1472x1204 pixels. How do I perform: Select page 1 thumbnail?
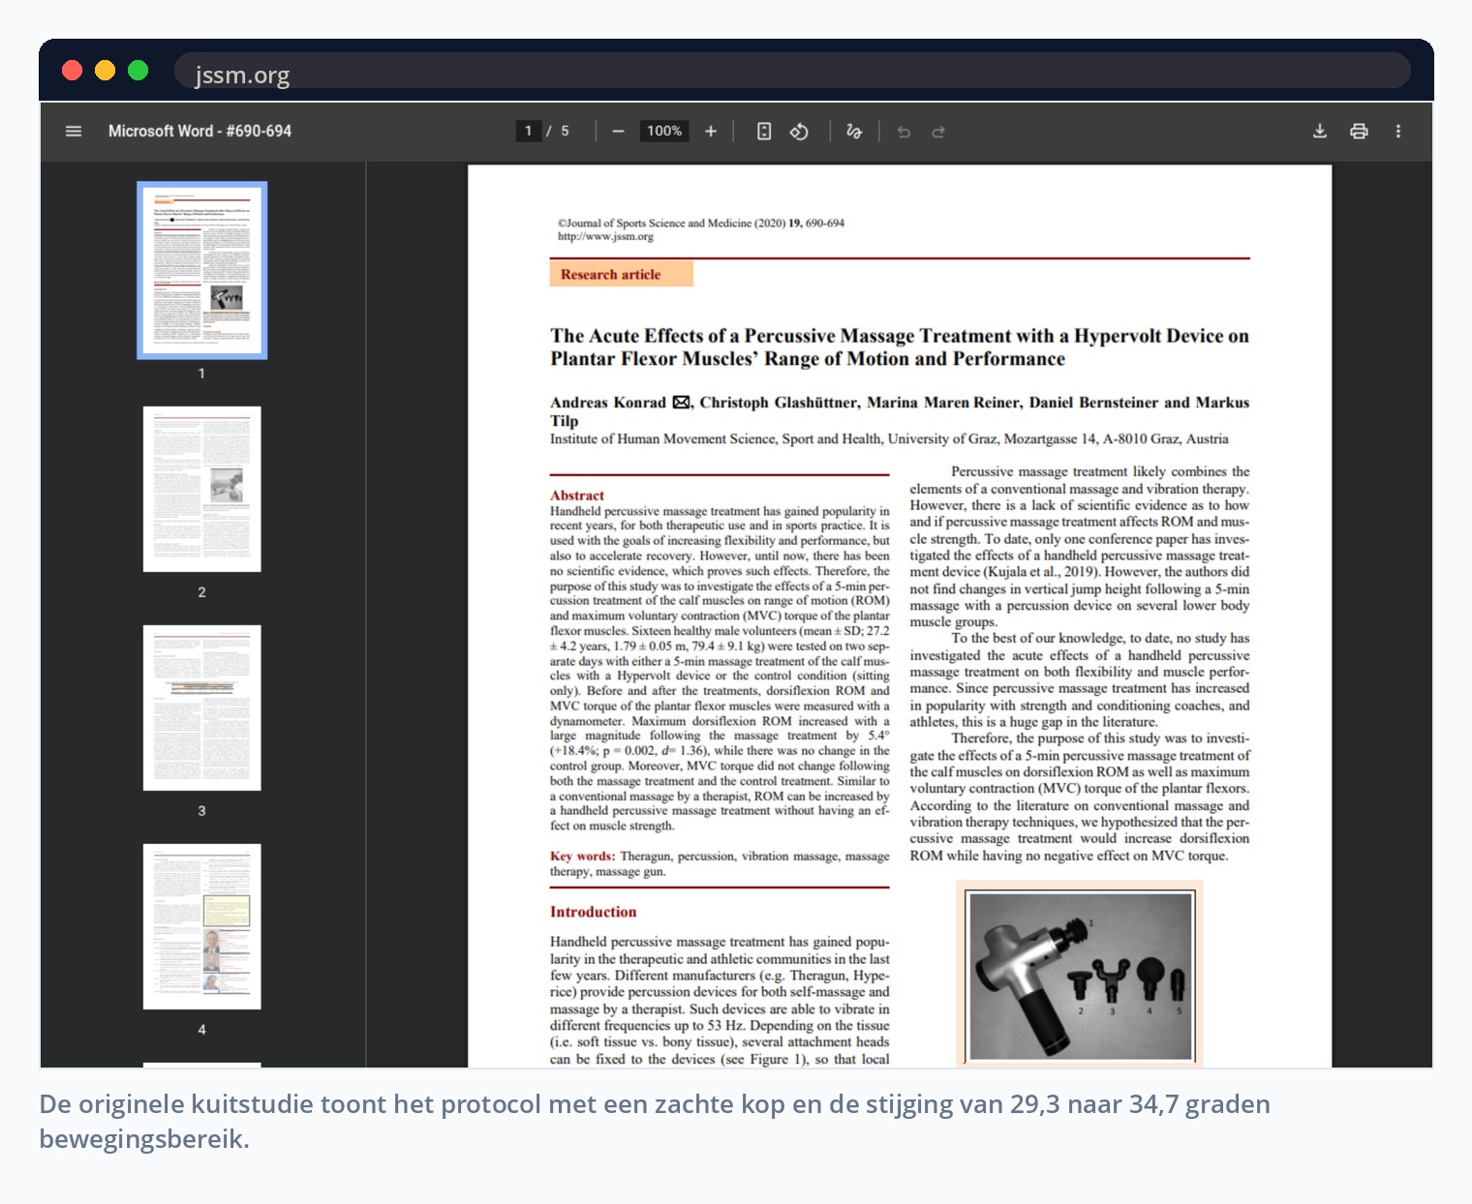(202, 270)
